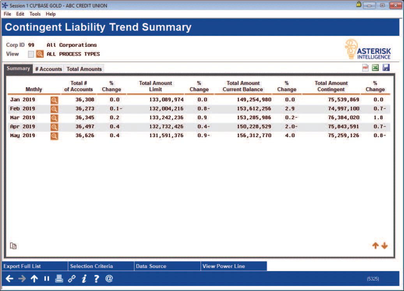The image size is (404, 291).
Task: Open help question mark icon
Action: (x=96, y=279)
